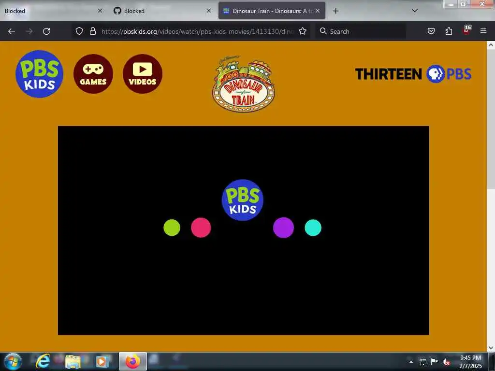Open the Save to Pocket button
The height and width of the screenshot is (371, 495).
(431, 31)
